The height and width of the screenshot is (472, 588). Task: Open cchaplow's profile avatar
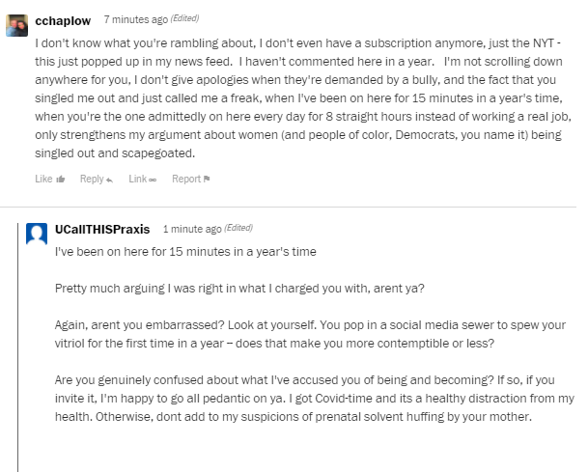tap(15, 23)
